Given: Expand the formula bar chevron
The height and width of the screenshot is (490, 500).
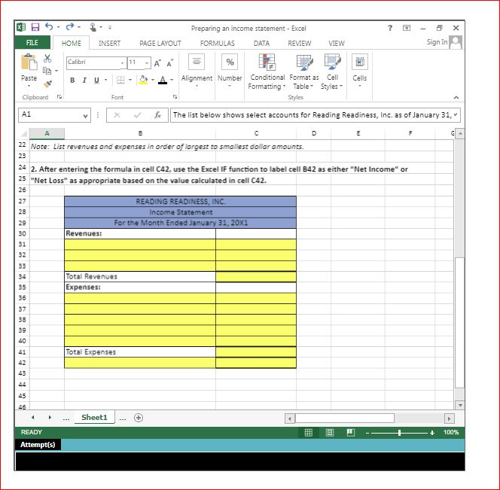Looking at the screenshot, I should coord(456,114).
